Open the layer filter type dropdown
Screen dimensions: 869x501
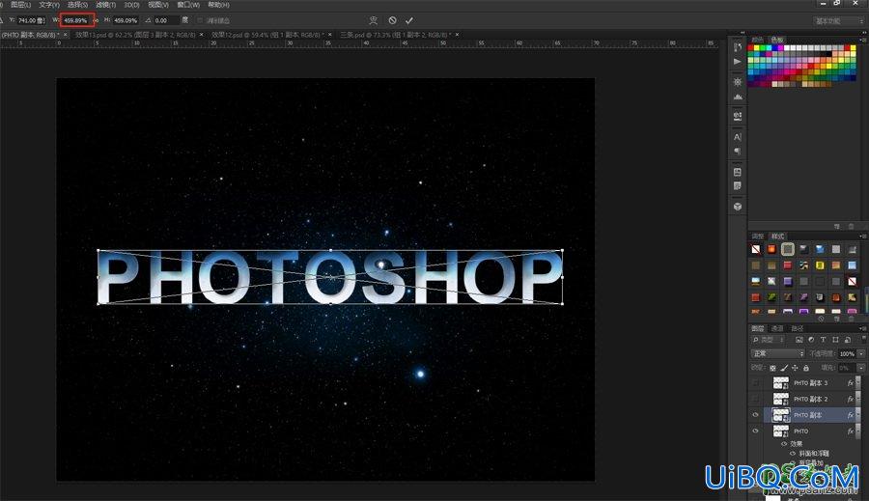pos(769,340)
